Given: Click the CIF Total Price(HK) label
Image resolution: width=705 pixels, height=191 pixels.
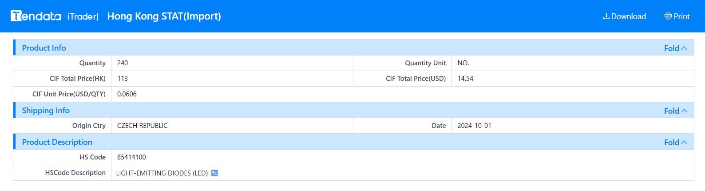Looking at the screenshot, I should (x=78, y=79).
